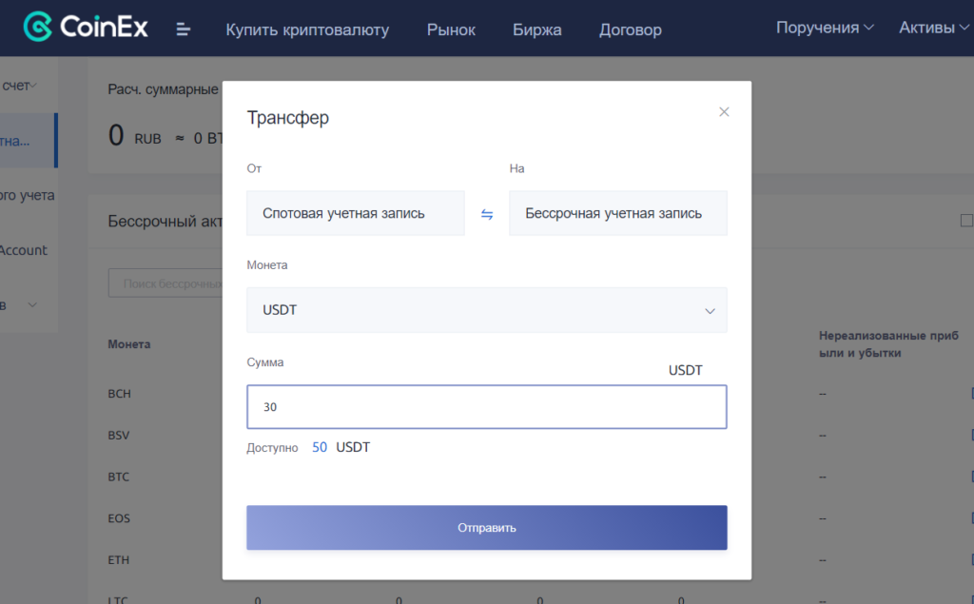Click the Сумма input containing 30
The image size is (974, 604).
pyautogui.click(x=486, y=406)
